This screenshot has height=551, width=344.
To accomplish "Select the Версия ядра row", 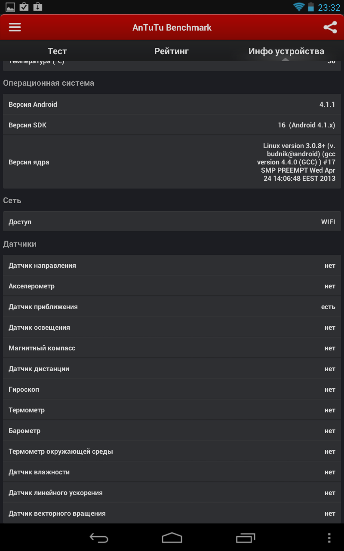I will (172, 162).
